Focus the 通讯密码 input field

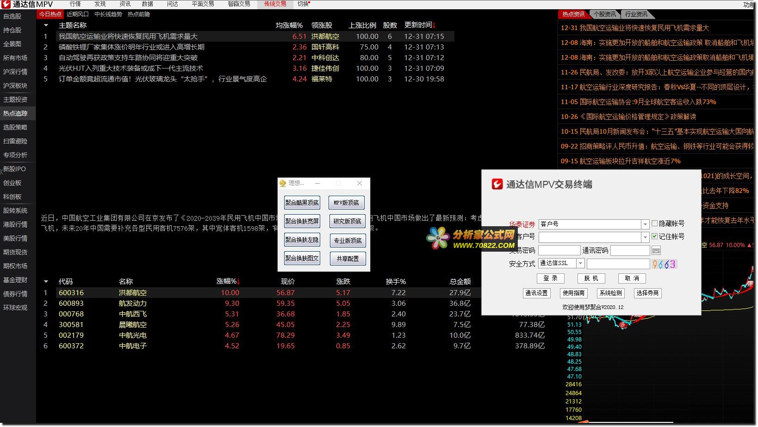coord(630,250)
